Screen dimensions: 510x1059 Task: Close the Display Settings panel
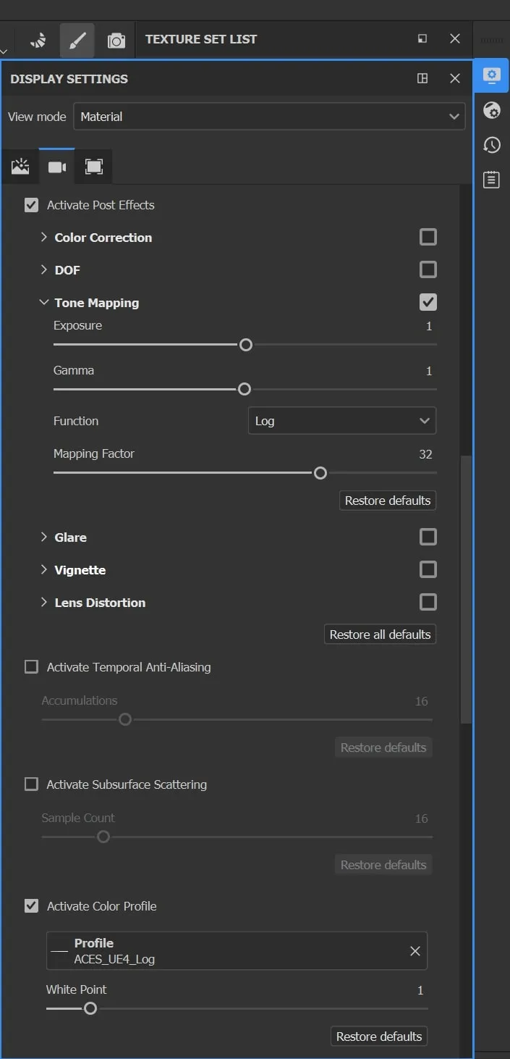click(455, 79)
